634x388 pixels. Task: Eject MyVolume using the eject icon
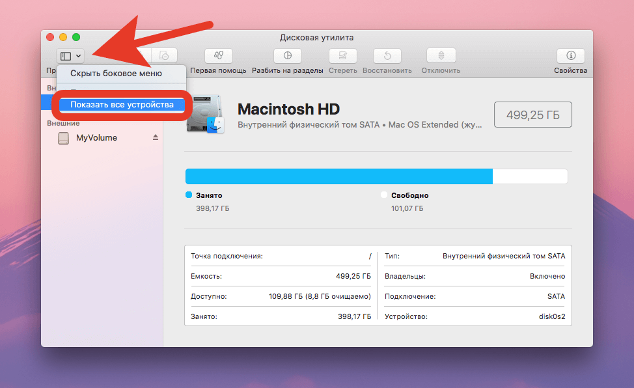156,138
